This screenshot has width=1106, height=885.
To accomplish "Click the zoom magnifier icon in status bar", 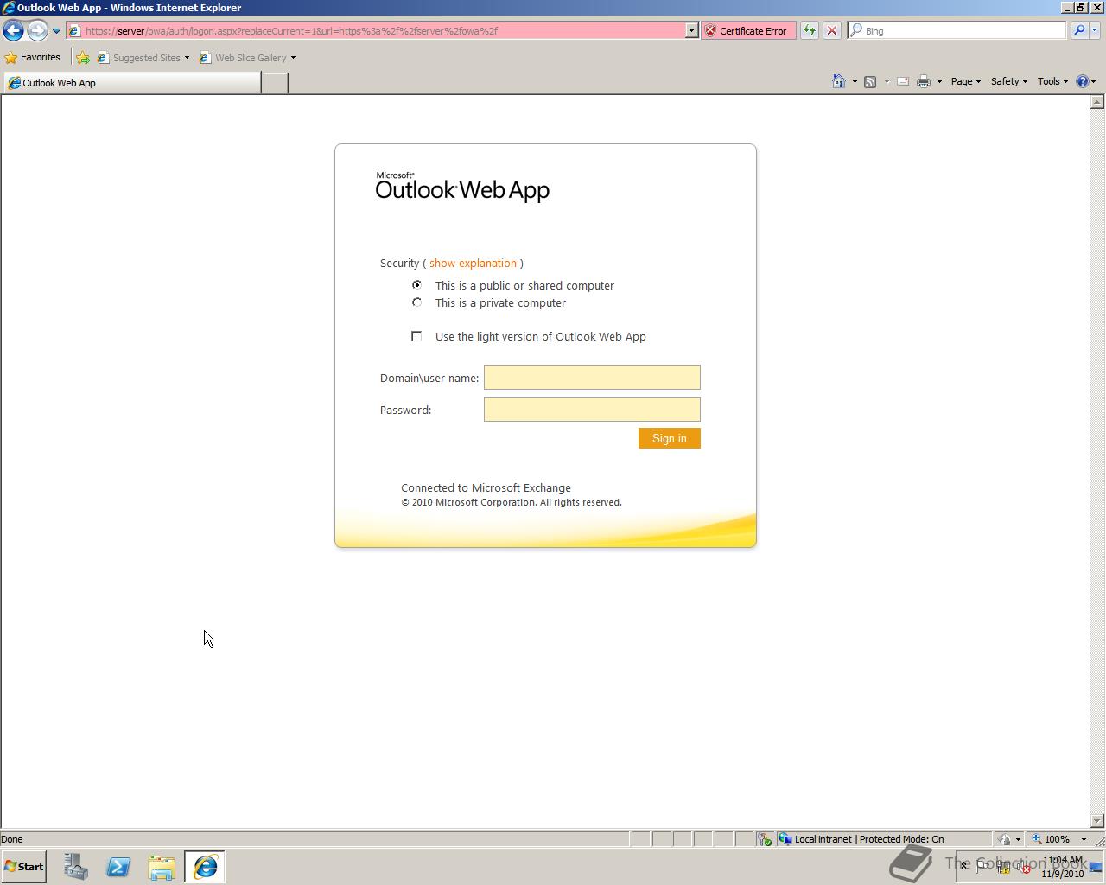I will point(1037,839).
